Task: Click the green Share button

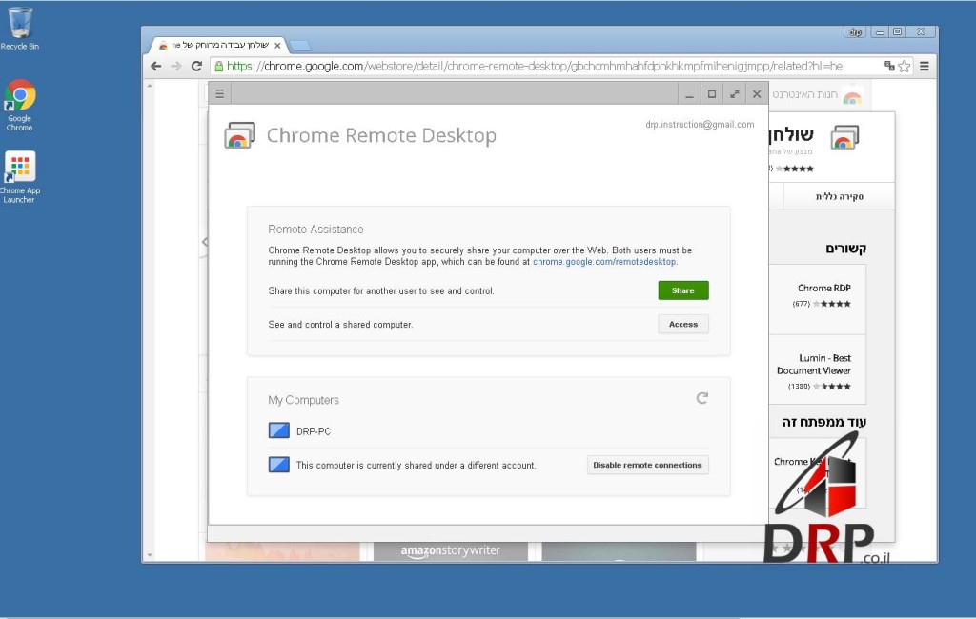Action: coord(682,290)
